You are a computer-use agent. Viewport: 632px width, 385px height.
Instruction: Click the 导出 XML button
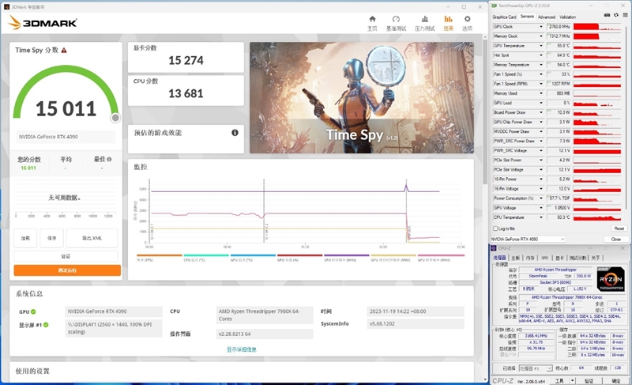point(92,238)
